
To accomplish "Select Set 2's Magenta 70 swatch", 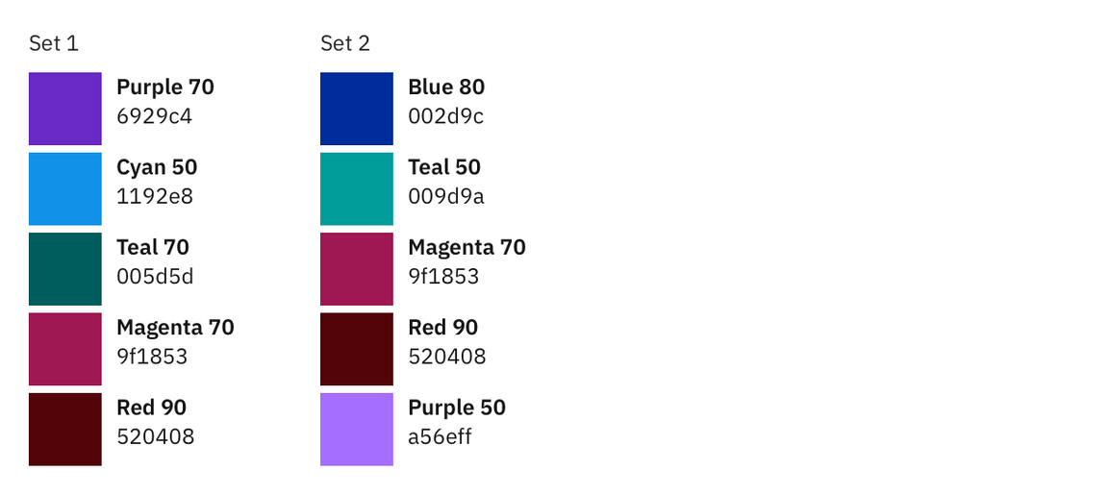I will (x=356, y=269).
